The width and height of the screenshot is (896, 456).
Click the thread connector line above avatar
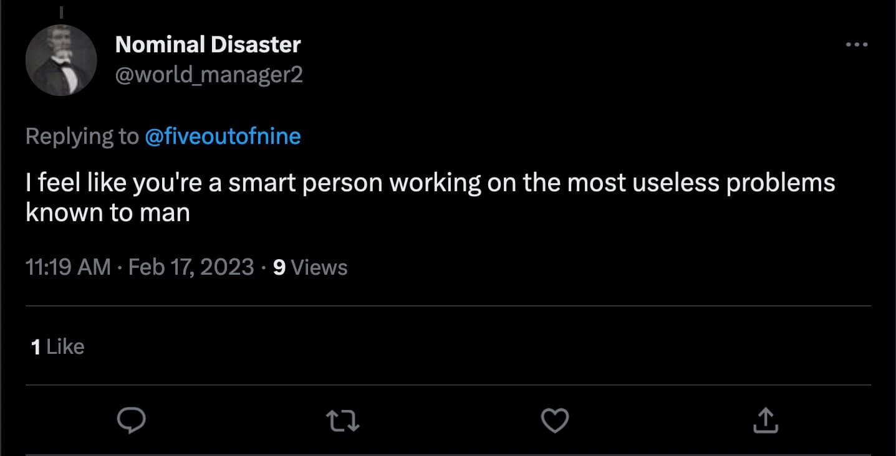coord(61,11)
